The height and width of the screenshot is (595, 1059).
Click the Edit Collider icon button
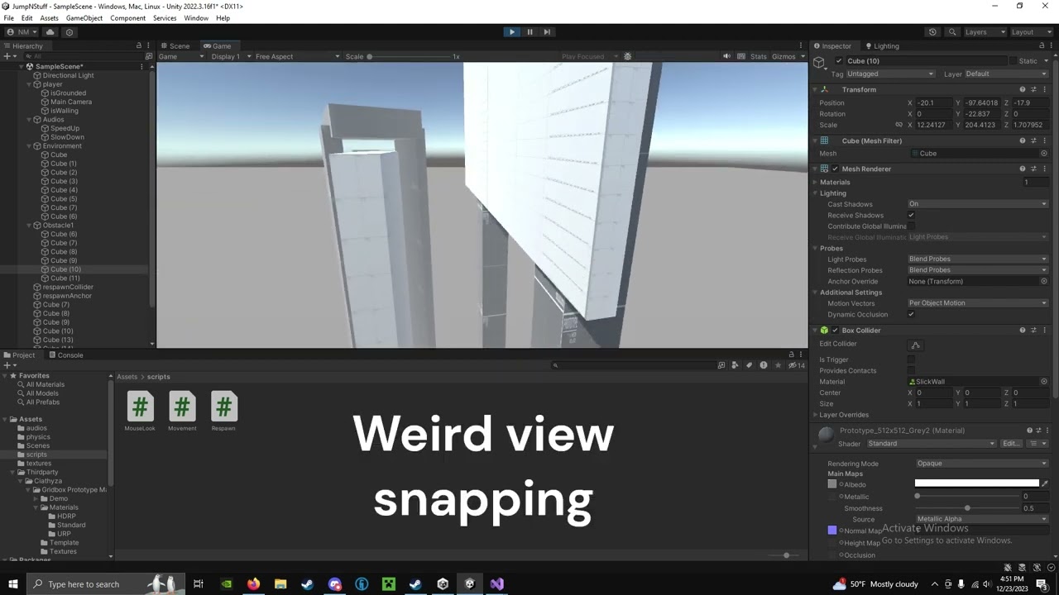[x=915, y=345]
